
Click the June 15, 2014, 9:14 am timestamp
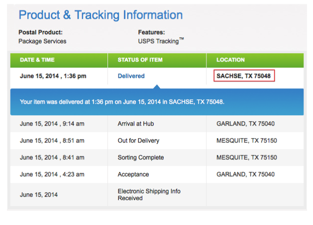click(x=52, y=124)
